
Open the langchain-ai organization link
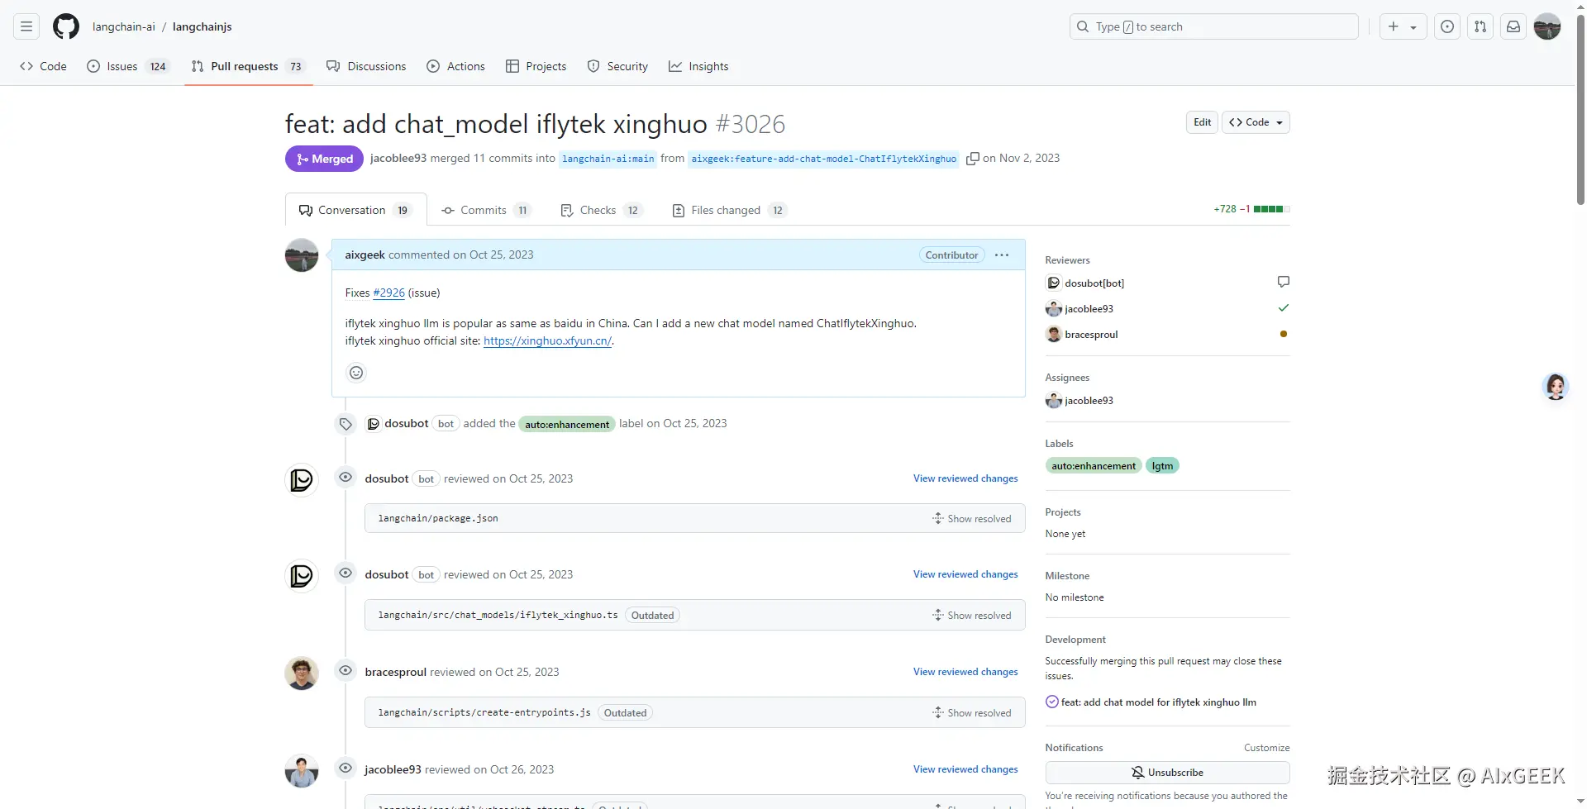[124, 26]
